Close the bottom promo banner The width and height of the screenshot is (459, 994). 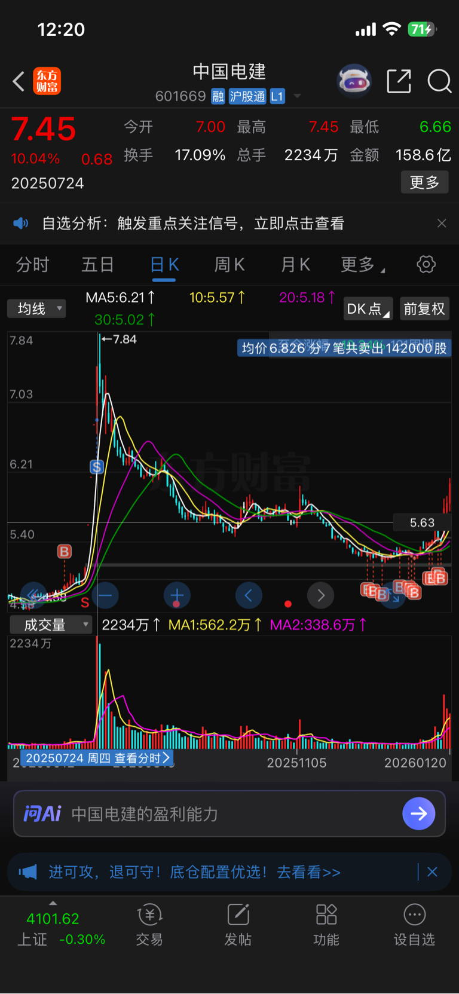pyautogui.click(x=433, y=872)
